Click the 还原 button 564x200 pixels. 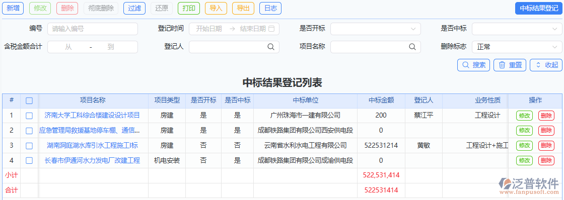[x=162, y=8]
